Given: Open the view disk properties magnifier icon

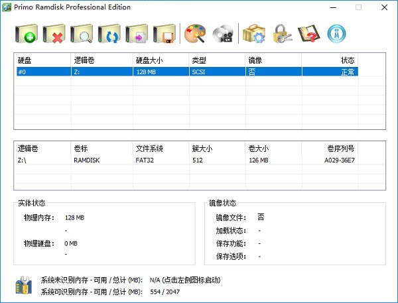Looking at the screenshot, I should [82, 34].
